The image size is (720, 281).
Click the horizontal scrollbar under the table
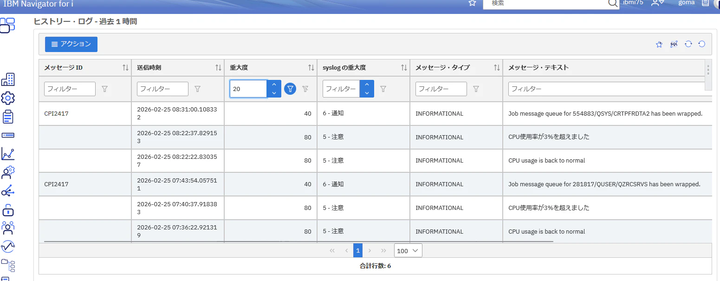point(298,242)
